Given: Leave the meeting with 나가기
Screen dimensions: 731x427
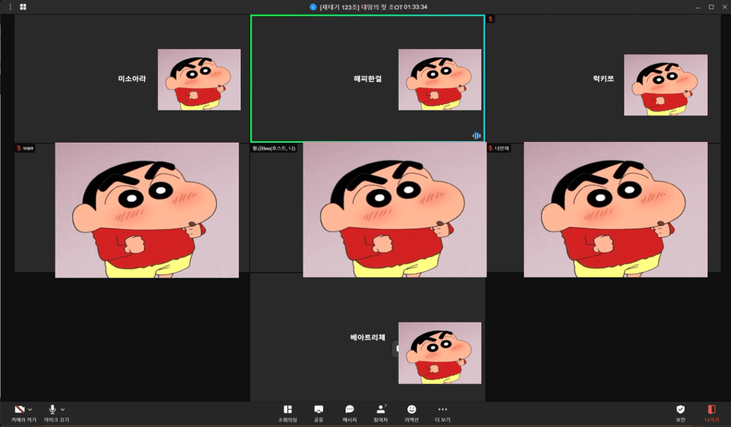Looking at the screenshot, I should click(x=711, y=414).
